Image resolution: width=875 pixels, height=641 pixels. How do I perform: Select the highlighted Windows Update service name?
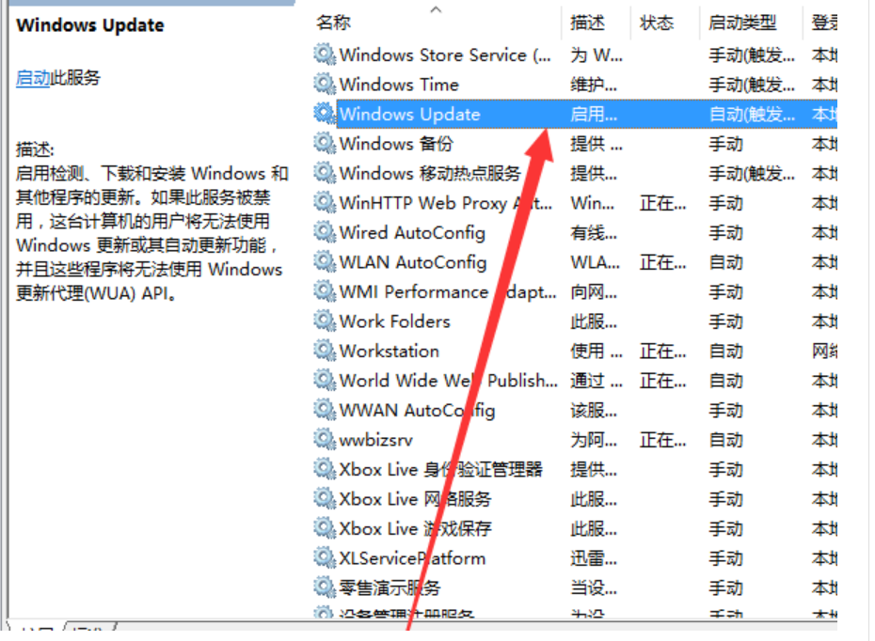[409, 115]
